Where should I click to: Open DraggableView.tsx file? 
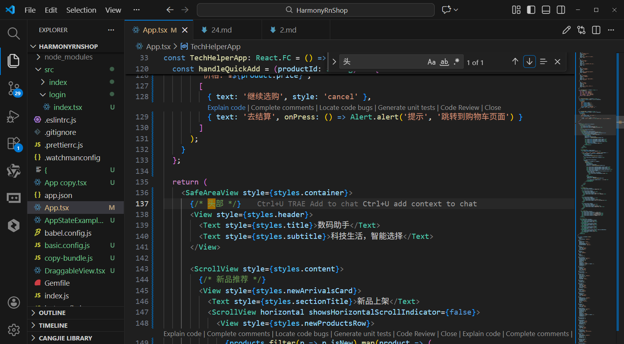[x=75, y=271]
